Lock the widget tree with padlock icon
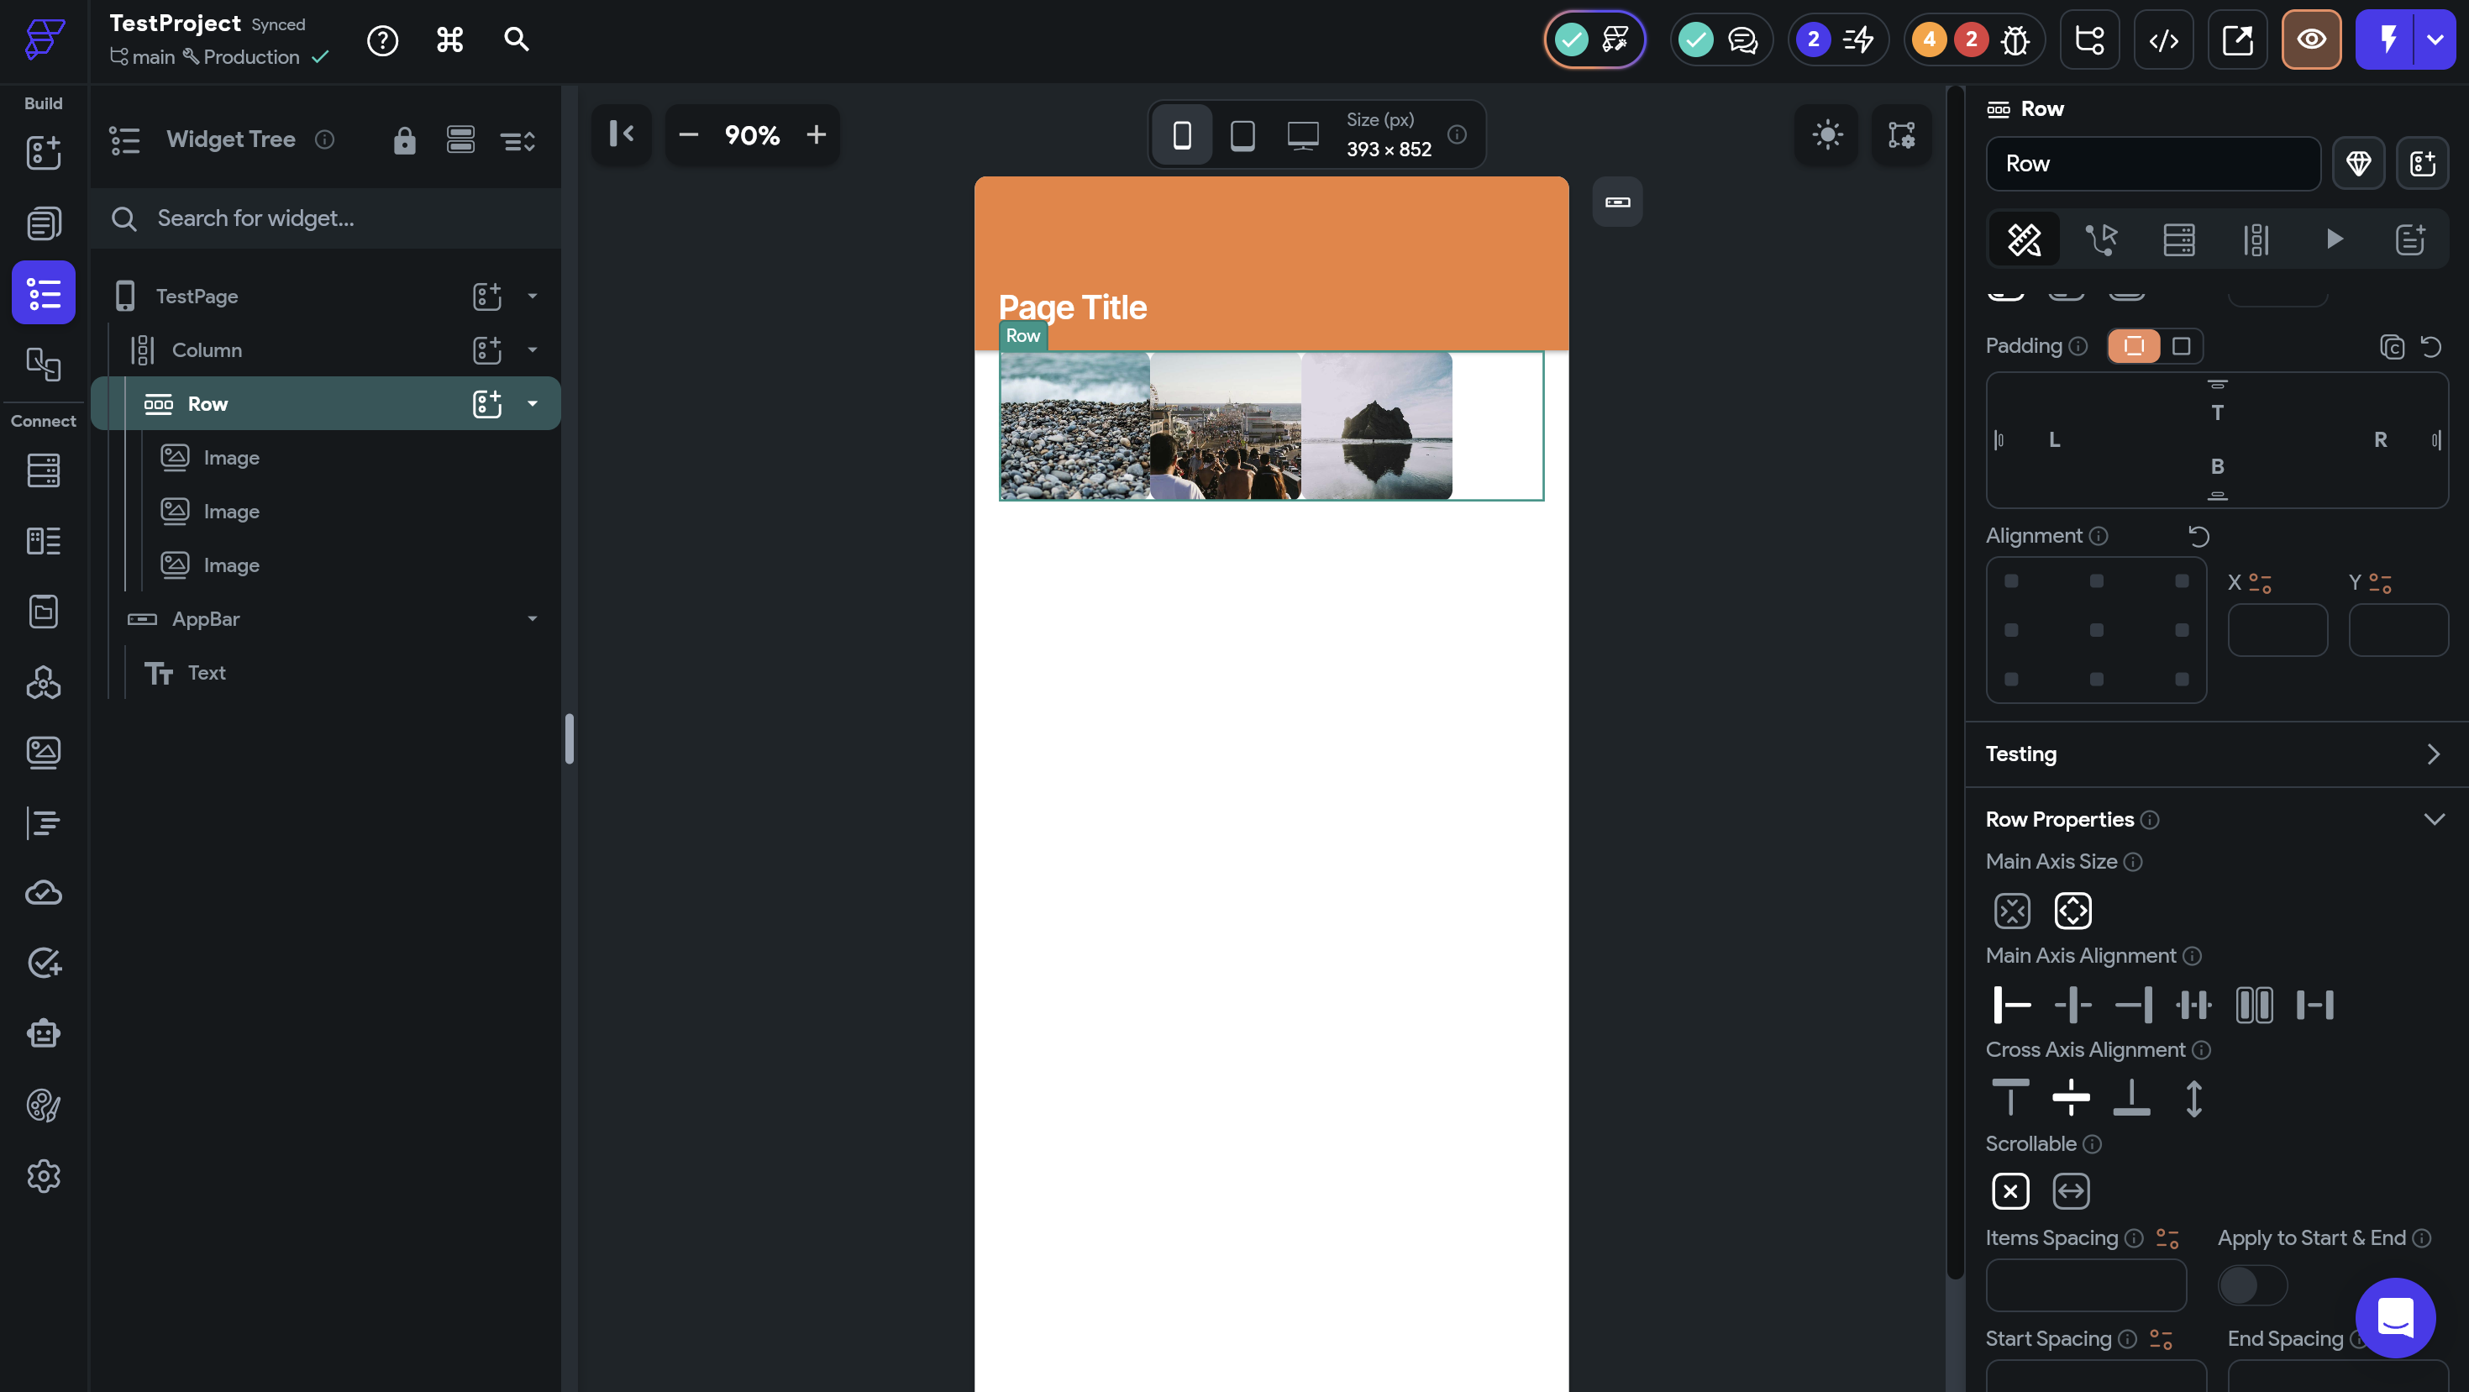The image size is (2469, 1392). (x=404, y=140)
